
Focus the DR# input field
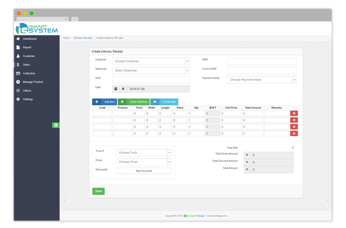(x=262, y=61)
